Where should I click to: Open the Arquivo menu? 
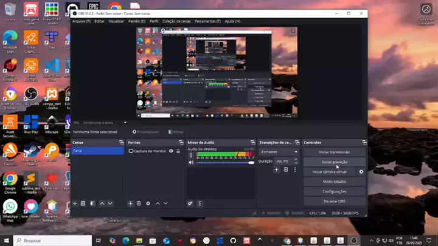81,21
